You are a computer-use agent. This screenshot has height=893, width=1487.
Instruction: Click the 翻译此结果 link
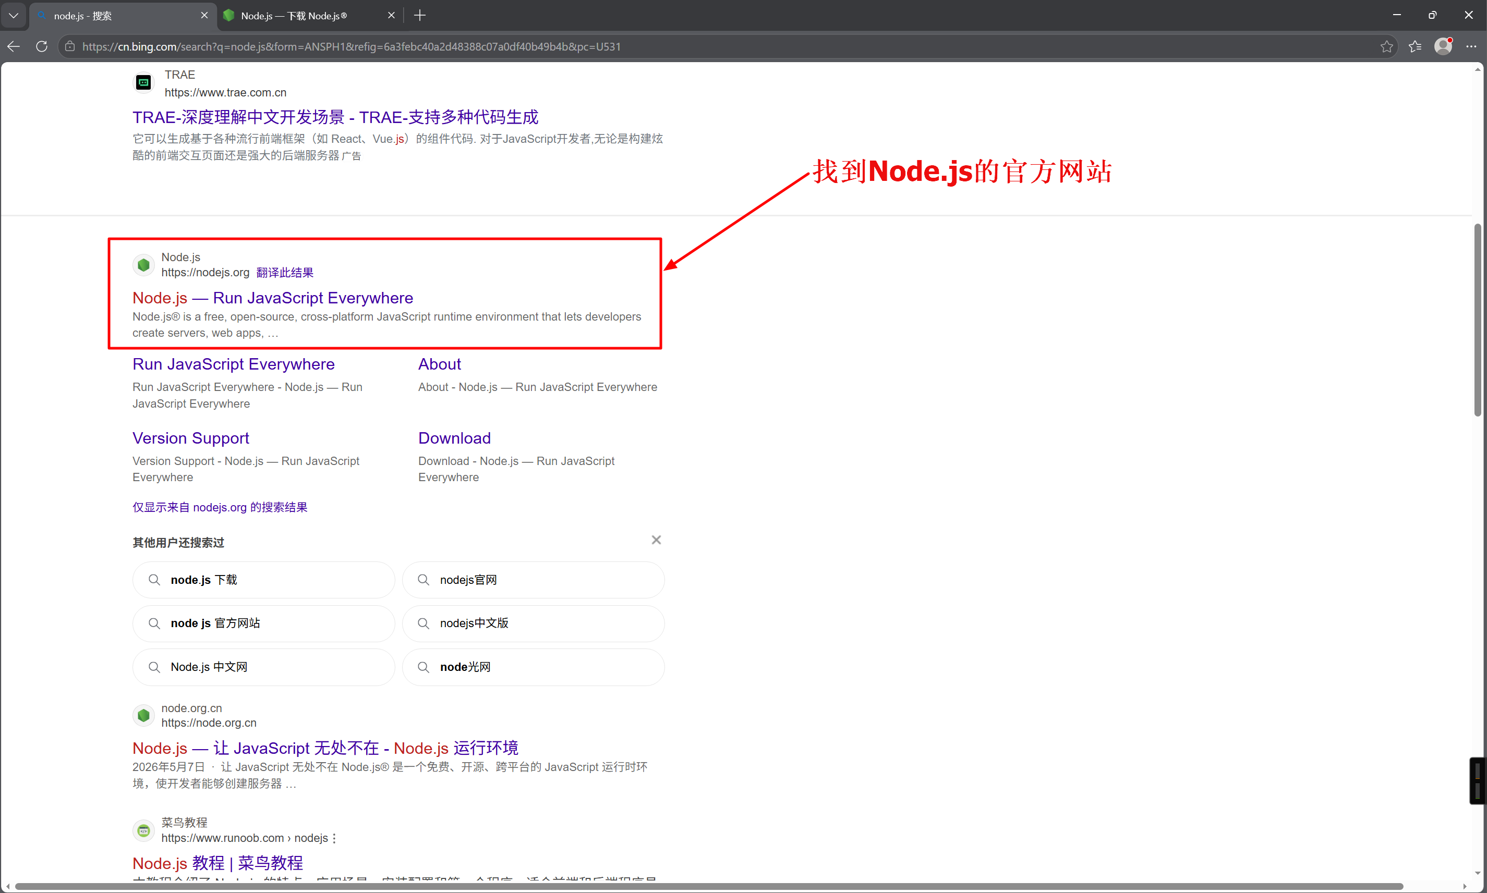point(285,273)
